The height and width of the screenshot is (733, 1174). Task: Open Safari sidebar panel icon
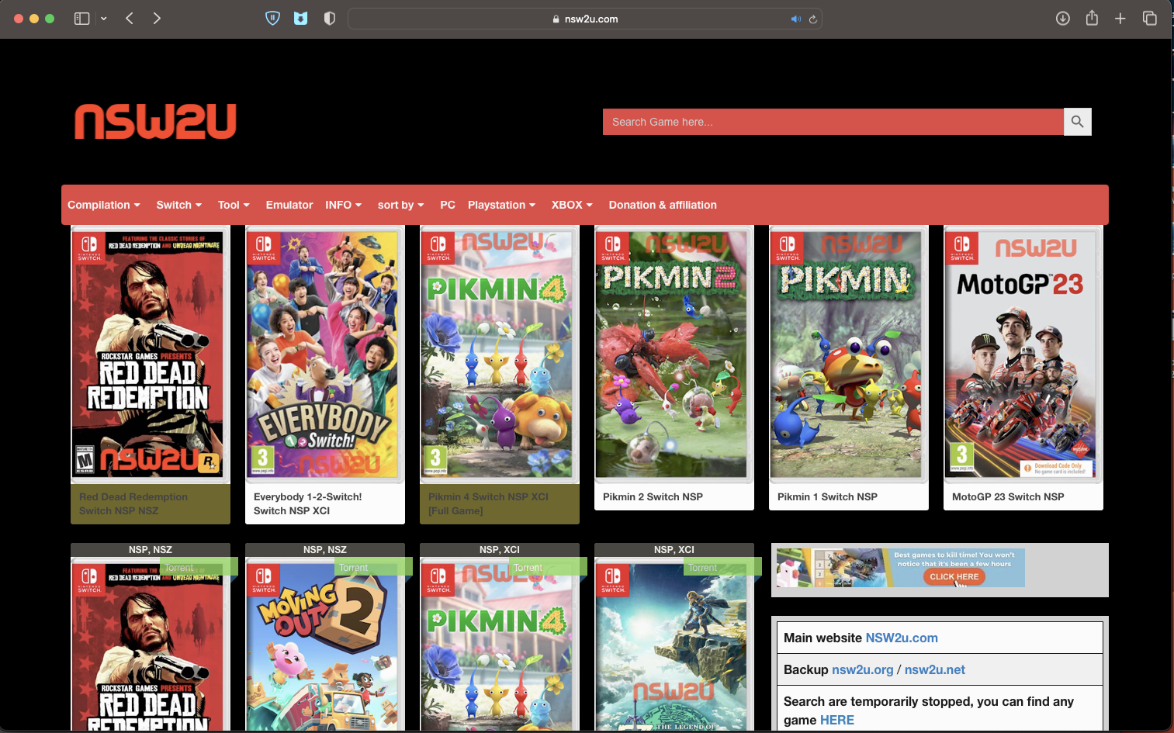pyautogui.click(x=81, y=19)
